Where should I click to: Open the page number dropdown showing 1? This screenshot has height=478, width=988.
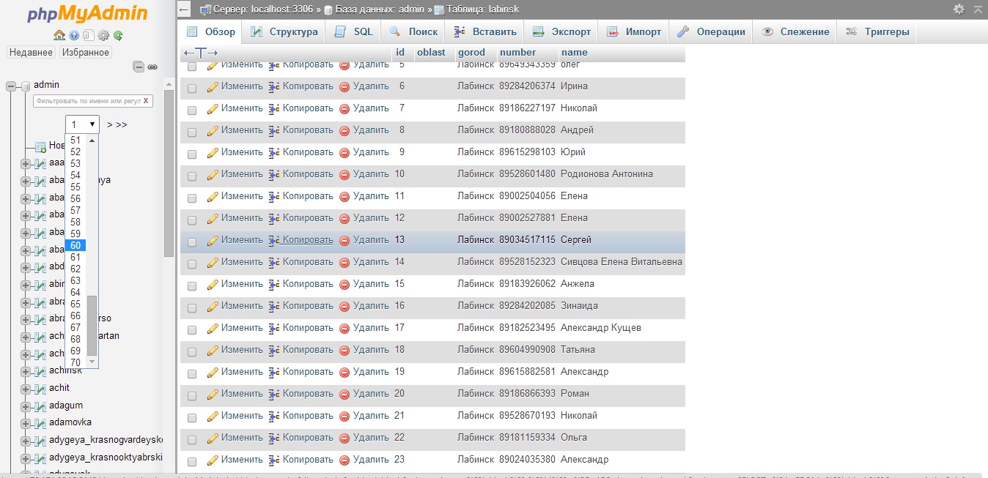click(x=82, y=124)
